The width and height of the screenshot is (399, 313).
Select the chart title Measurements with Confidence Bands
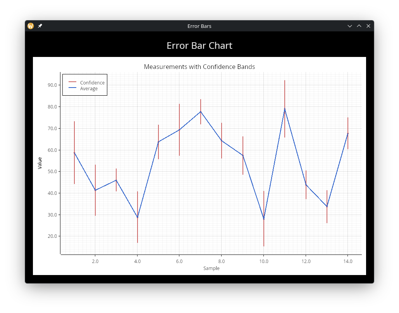[x=199, y=67]
